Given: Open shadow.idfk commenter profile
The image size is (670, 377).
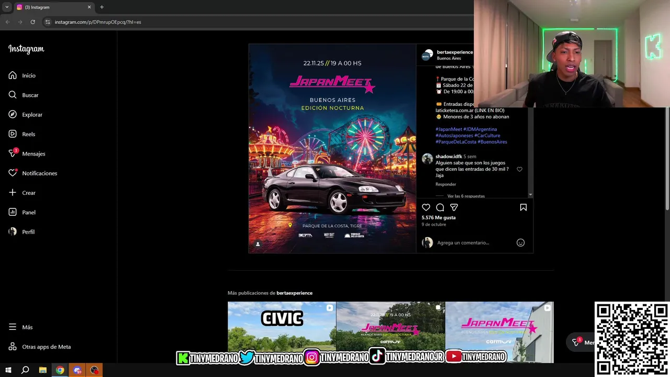Looking at the screenshot, I should pyautogui.click(x=449, y=157).
